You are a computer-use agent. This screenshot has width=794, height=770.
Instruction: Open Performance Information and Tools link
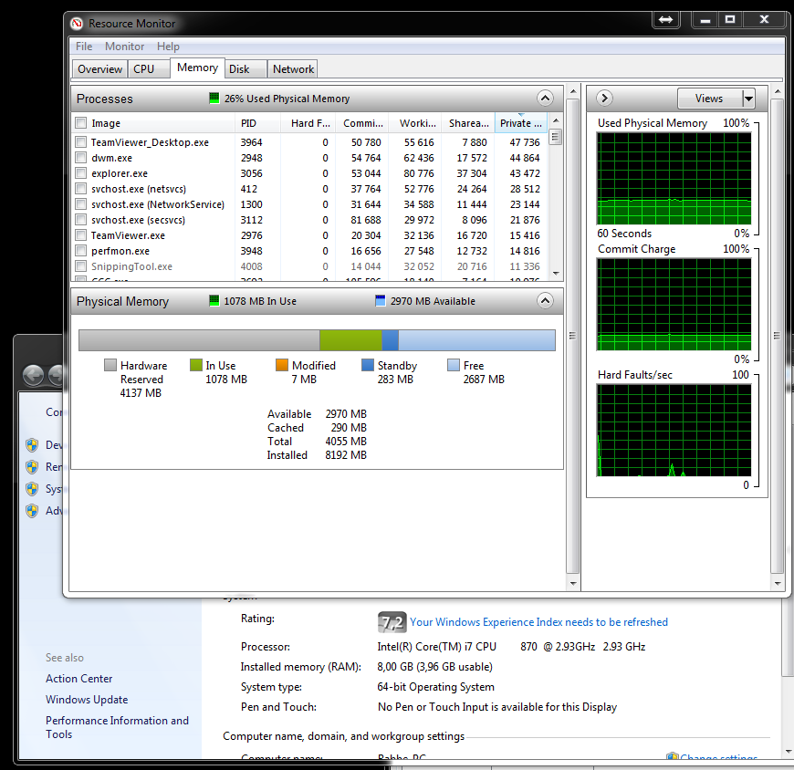(117, 727)
